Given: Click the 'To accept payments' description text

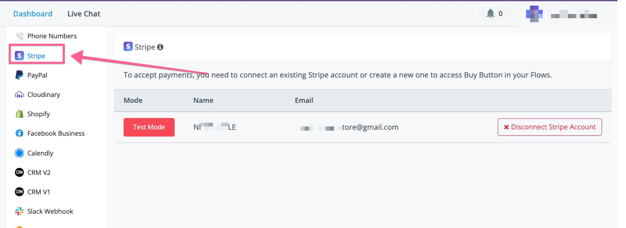Looking at the screenshot, I should coord(337,75).
